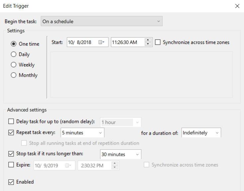Increase Start time with up spinner
The width and height of the screenshot is (244, 191).
coord(148,40)
